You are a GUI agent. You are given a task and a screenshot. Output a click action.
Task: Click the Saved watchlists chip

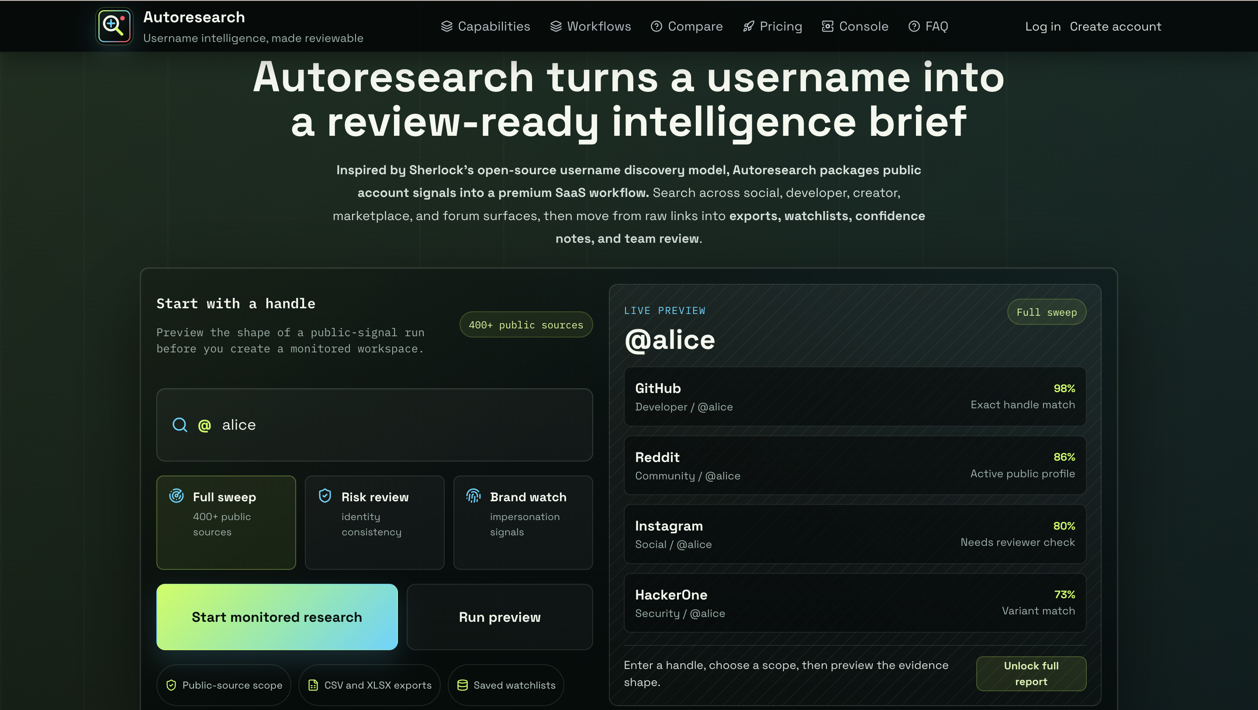pos(505,685)
